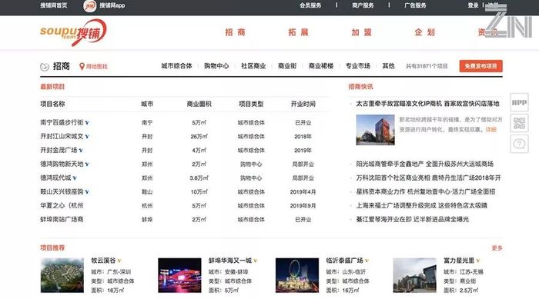
Task: Open the QR code sidebar icon
Action: coord(519,123)
